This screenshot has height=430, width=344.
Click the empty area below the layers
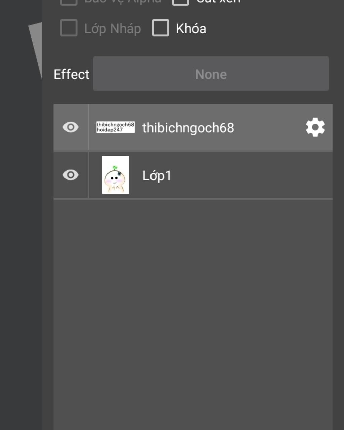click(193, 314)
